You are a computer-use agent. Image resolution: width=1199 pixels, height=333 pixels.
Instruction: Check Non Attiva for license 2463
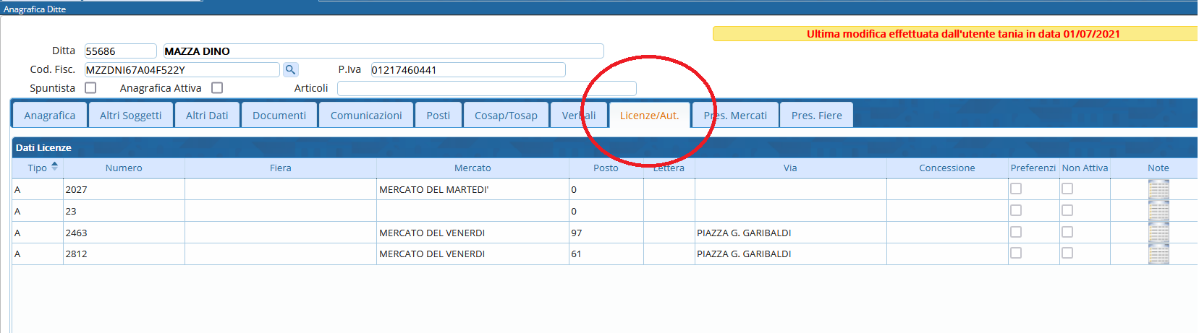[1067, 232]
